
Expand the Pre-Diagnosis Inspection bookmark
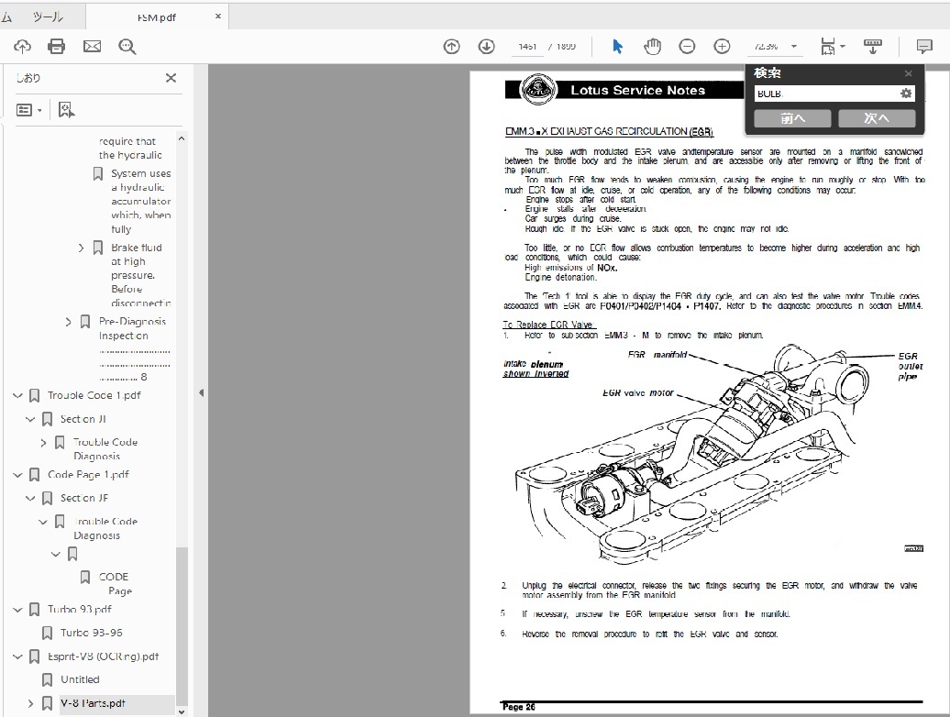pyautogui.click(x=68, y=322)
